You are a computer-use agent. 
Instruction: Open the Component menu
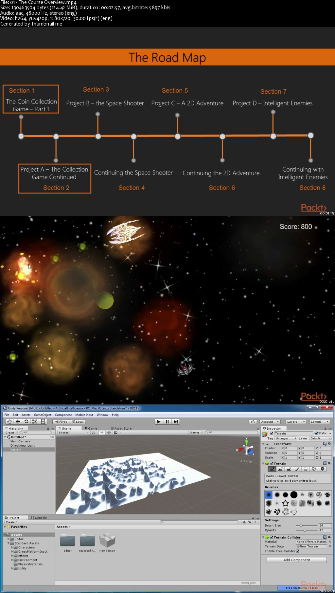coord(63,415)
